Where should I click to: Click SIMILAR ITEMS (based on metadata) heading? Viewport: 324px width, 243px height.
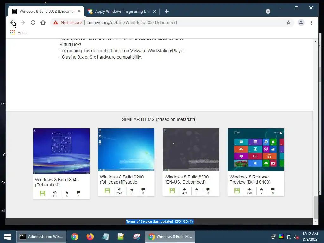pyautogui.click(x=159, y=119)
